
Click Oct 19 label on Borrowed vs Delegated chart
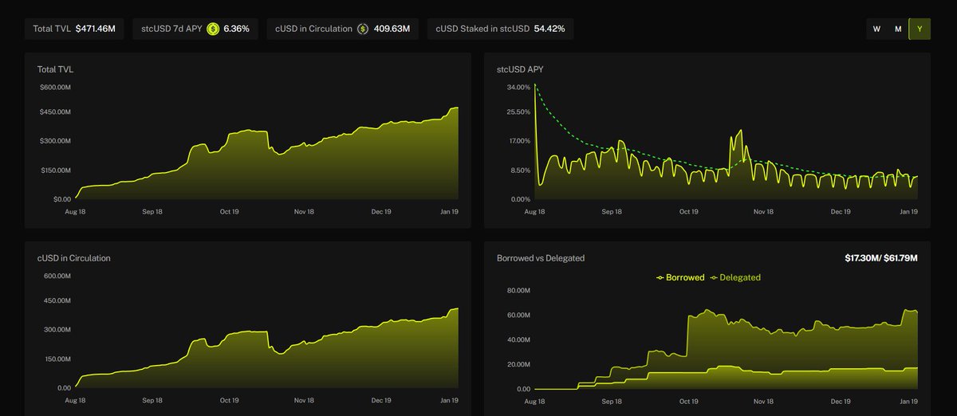point(688,400)
